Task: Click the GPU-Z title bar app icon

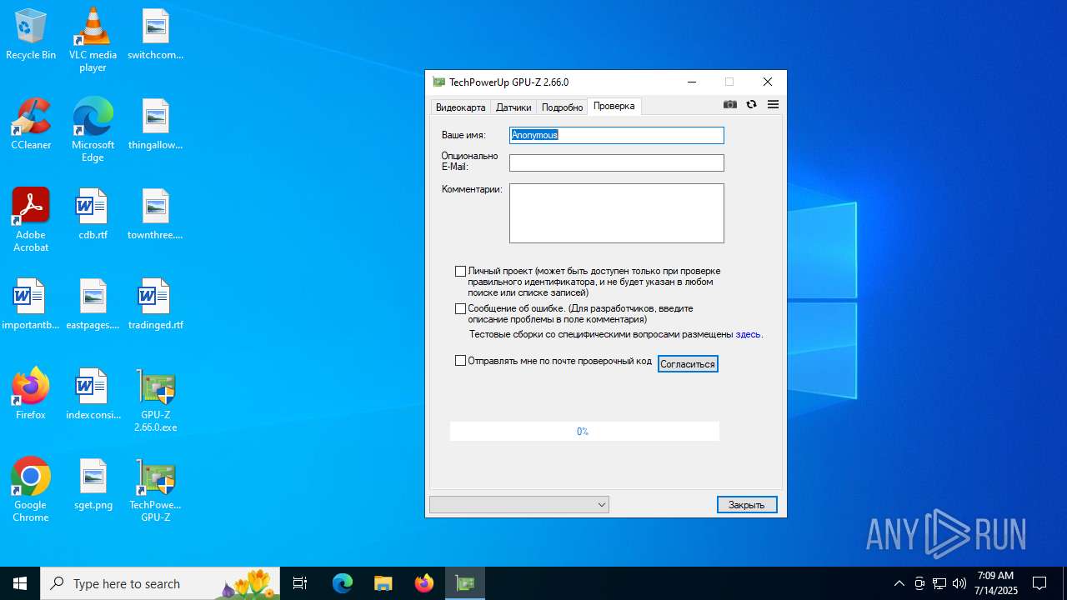Action: 439,82
